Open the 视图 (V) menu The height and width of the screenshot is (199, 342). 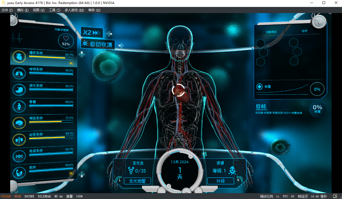[39, 10]
